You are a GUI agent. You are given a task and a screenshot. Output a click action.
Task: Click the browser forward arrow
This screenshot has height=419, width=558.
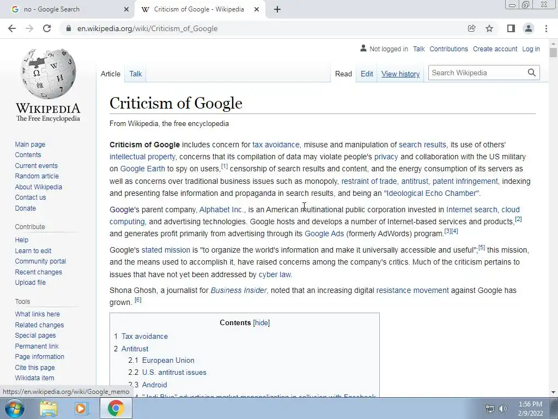tap(29, 28)
